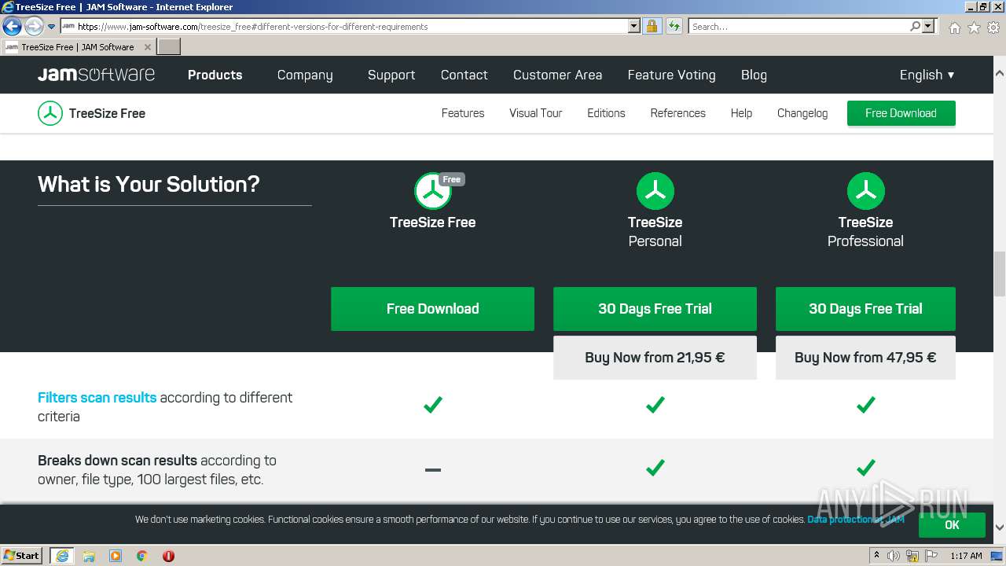This screenshot has height=566, width=1006.
Task: Open the browser Tools gear icon
Action: [x=993, y=28]
